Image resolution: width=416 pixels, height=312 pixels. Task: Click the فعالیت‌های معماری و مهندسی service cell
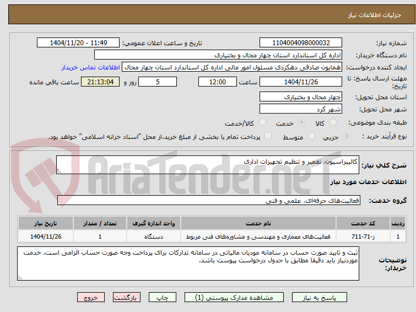(258, 236)
